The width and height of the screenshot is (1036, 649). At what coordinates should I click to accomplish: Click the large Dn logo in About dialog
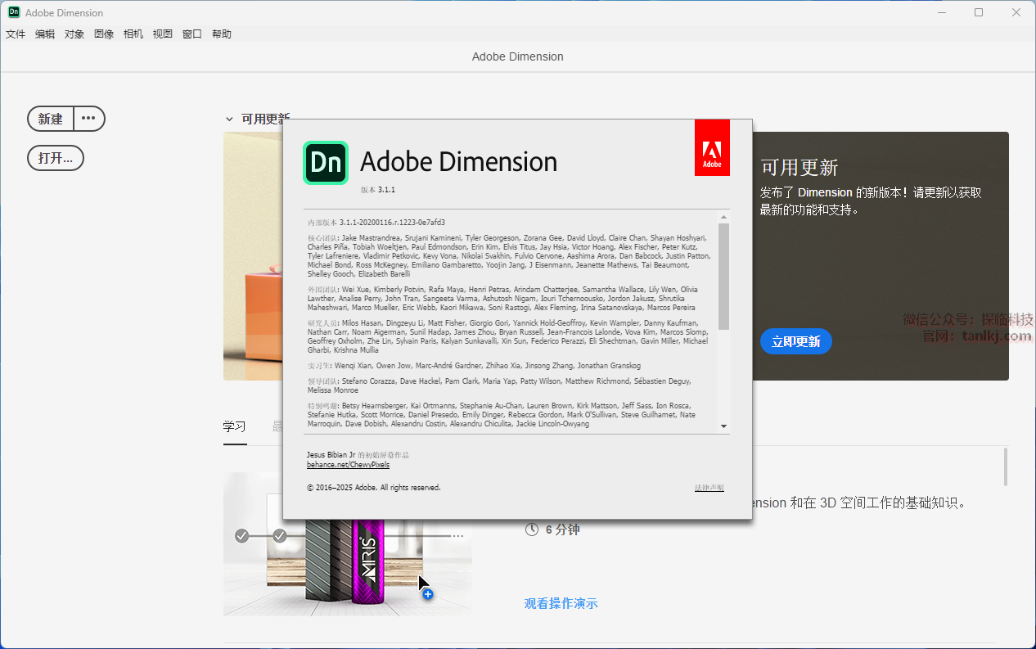[326, 162]
